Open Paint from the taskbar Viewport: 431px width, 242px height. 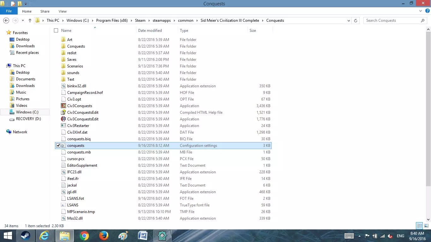coord(123,235)
